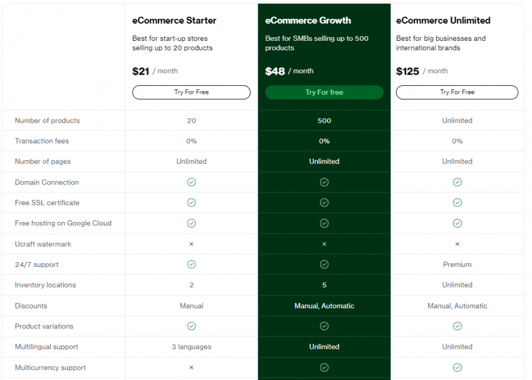Click the Product variations checkmark for eCommerce Growth
This screenshot has width=532, height=380.
(324, 326)
